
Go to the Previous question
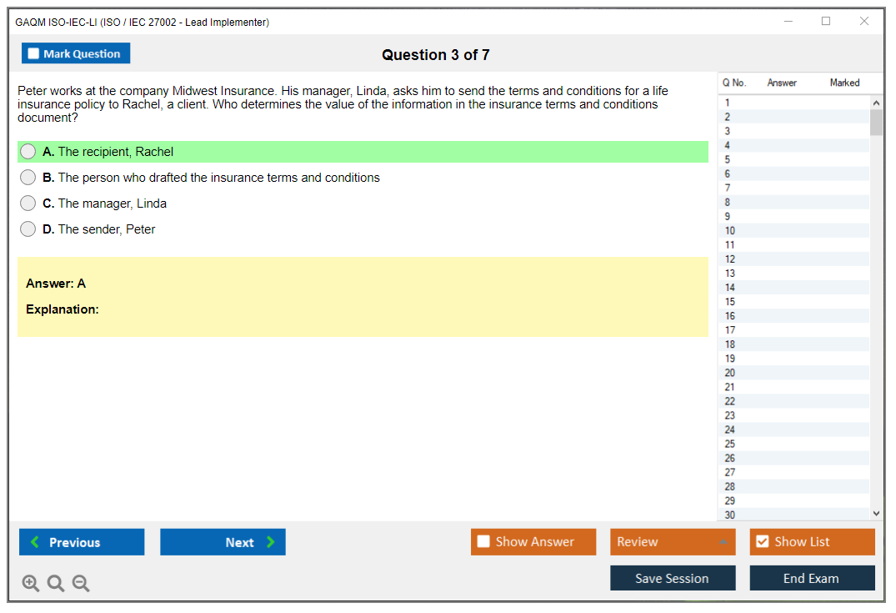(x=82, y=542)
